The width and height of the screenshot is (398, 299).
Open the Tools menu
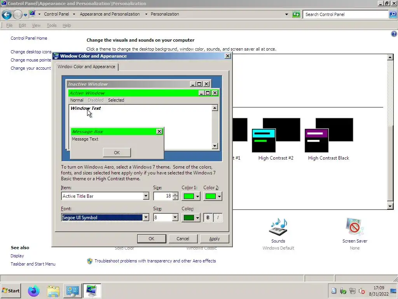pyautogui.click(x=52, y=25)
